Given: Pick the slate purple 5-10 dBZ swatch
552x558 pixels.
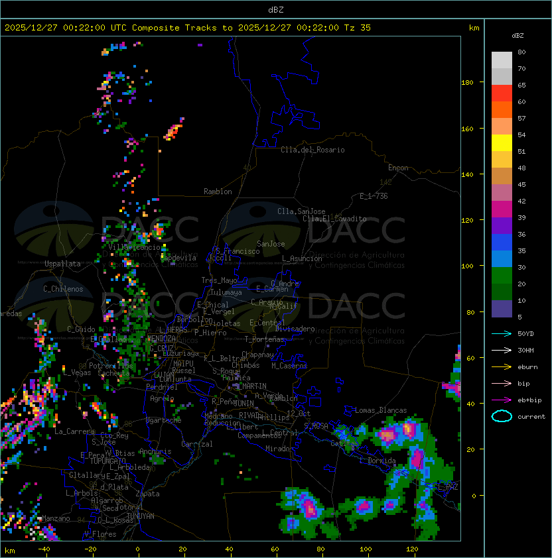Looking at the screenshot, I should pyautogui.click(x=502, y=309).
